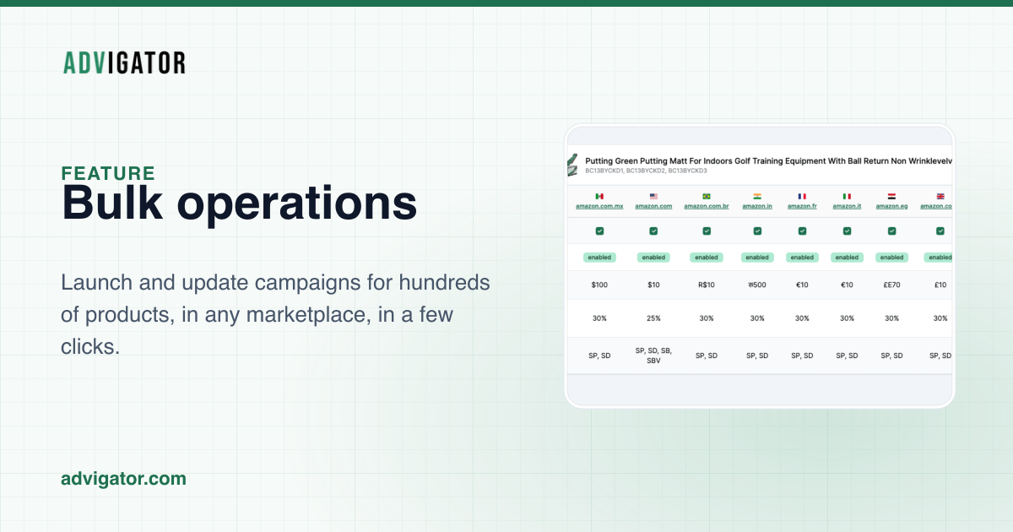This screenshot has height=532, width=1013.
Task: Click the Egypt flag icon
Action: tap(891, 196)
